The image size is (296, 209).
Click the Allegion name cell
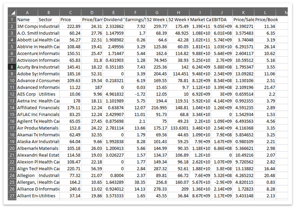[x=27, y=175]
